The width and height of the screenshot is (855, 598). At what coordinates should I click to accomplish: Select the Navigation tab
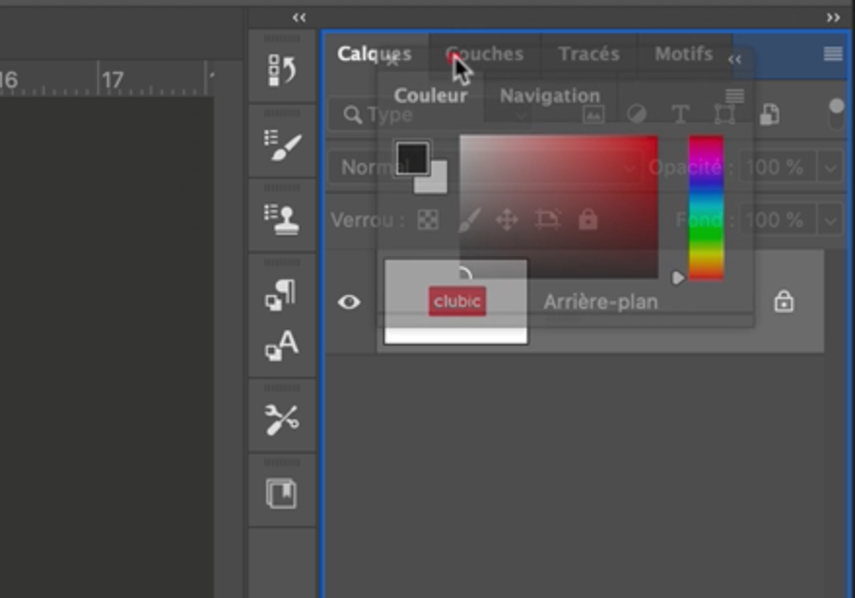tap(550, 96)
